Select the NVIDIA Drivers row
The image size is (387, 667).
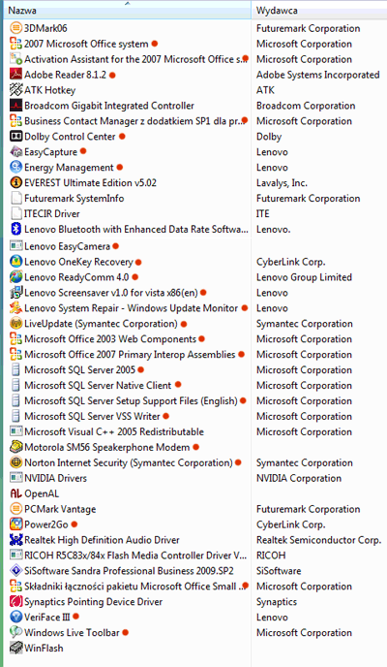[x=128, y=478]
